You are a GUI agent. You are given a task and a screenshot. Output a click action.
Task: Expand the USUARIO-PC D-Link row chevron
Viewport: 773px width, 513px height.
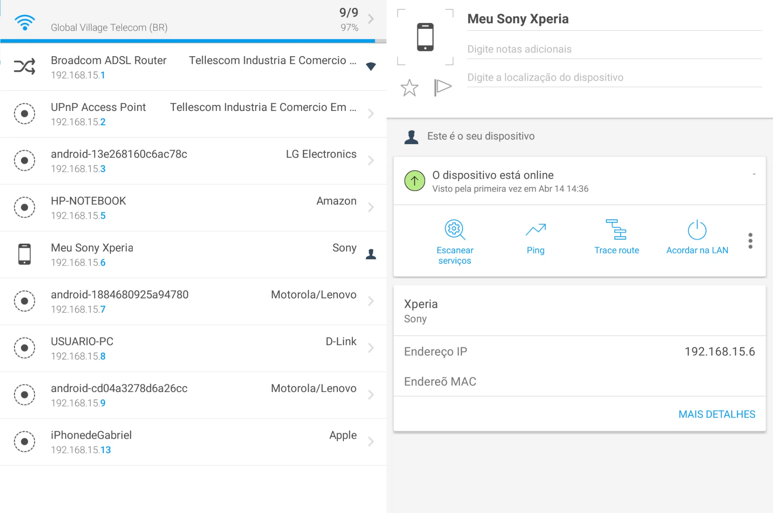(371, 348)
